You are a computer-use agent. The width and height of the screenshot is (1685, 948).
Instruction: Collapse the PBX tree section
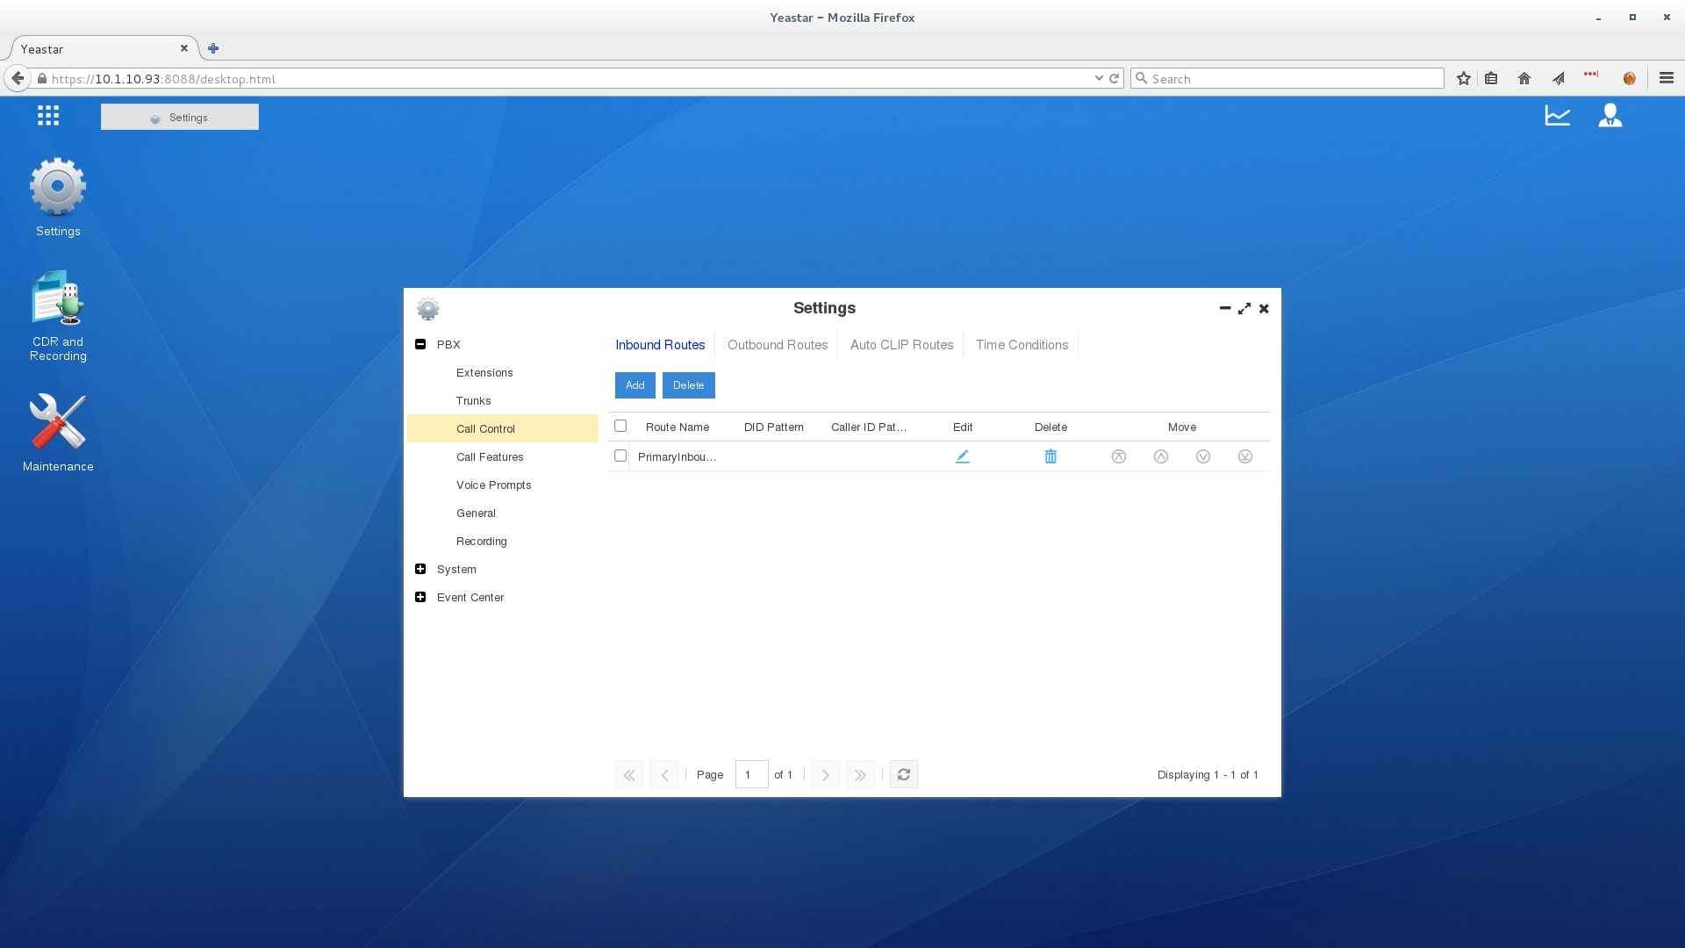click(x=420, y=344)
